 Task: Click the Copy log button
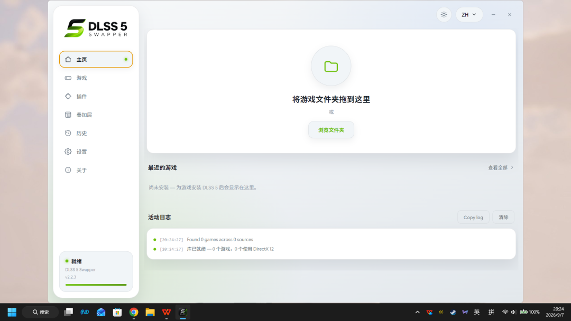pos(473,218)
